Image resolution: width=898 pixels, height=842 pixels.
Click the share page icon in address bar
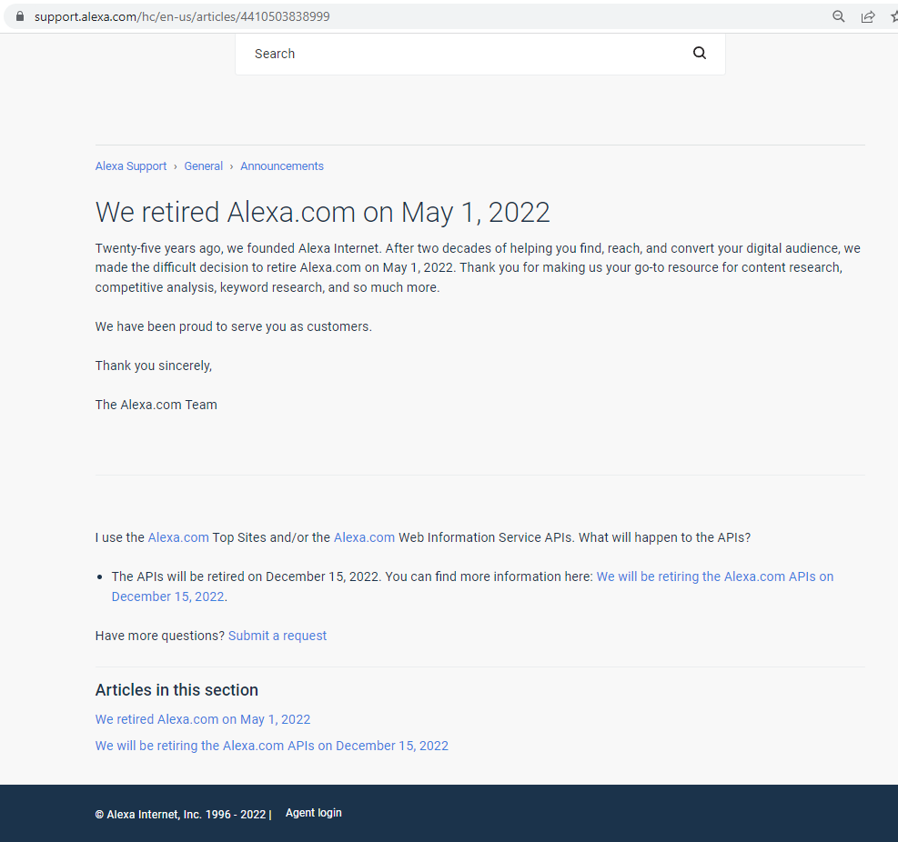click(x=868, y=16)
